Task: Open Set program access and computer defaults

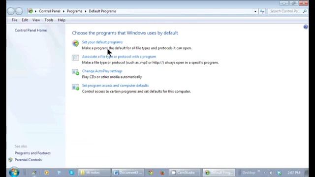Action: [x=115, y=86]
